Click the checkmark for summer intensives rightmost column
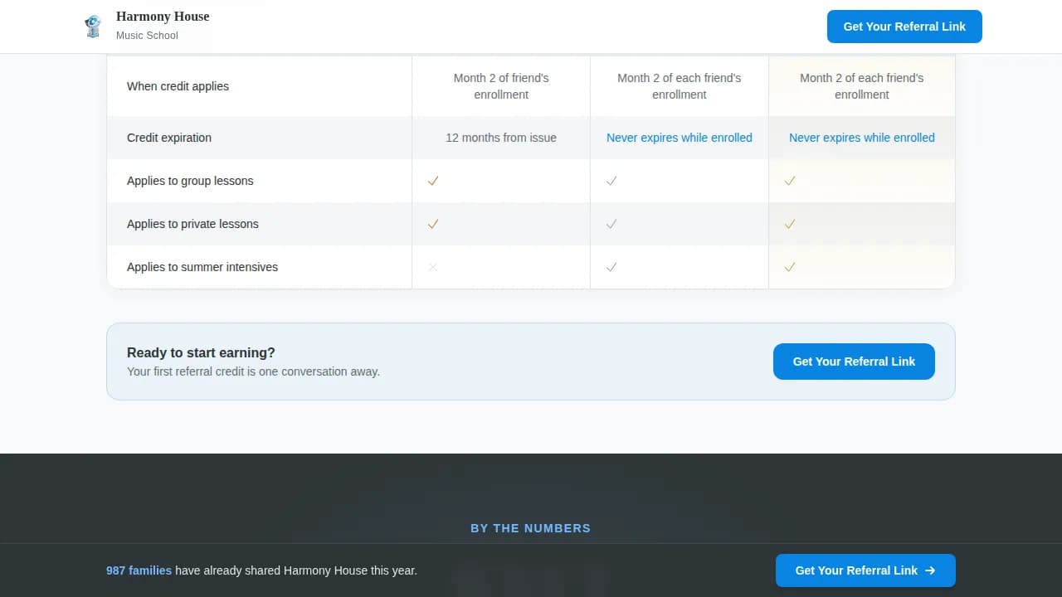This screenshot has width=1062, height=597. pos(789,267)
